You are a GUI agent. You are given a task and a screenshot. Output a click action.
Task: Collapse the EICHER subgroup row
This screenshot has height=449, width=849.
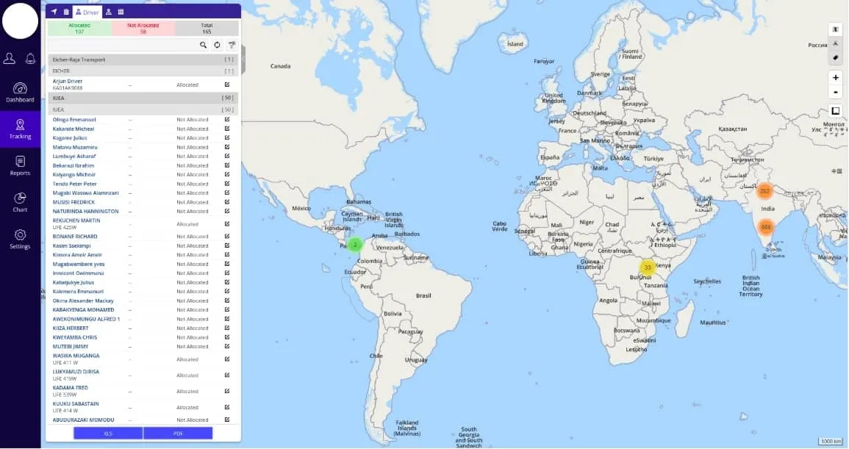click(x=143, y=71)
